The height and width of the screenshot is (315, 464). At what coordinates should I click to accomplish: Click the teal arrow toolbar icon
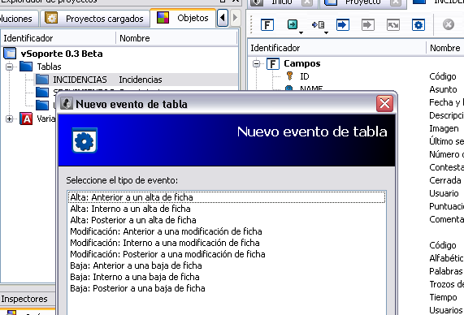(x=293, y=24)
